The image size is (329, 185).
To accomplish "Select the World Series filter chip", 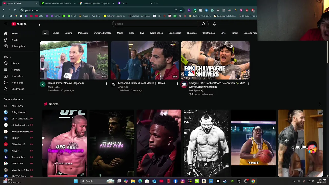I will tap(156, 33).
